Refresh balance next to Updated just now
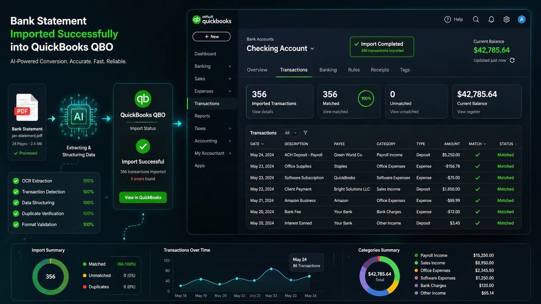The image size is (541, 304). (512, 60)
